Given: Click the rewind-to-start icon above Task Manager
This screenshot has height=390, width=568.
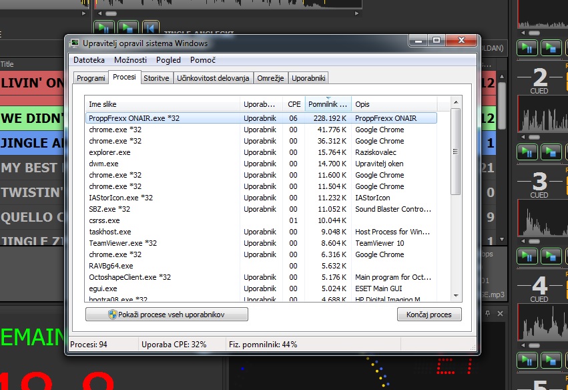Looking at the screenshot, I should (x=152, y=28).
